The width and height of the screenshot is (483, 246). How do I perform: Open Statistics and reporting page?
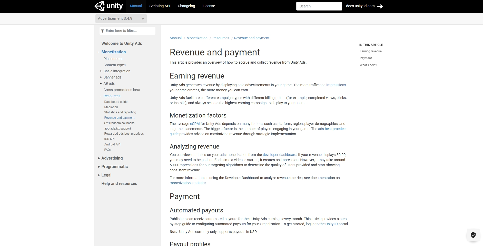[120, 112]
